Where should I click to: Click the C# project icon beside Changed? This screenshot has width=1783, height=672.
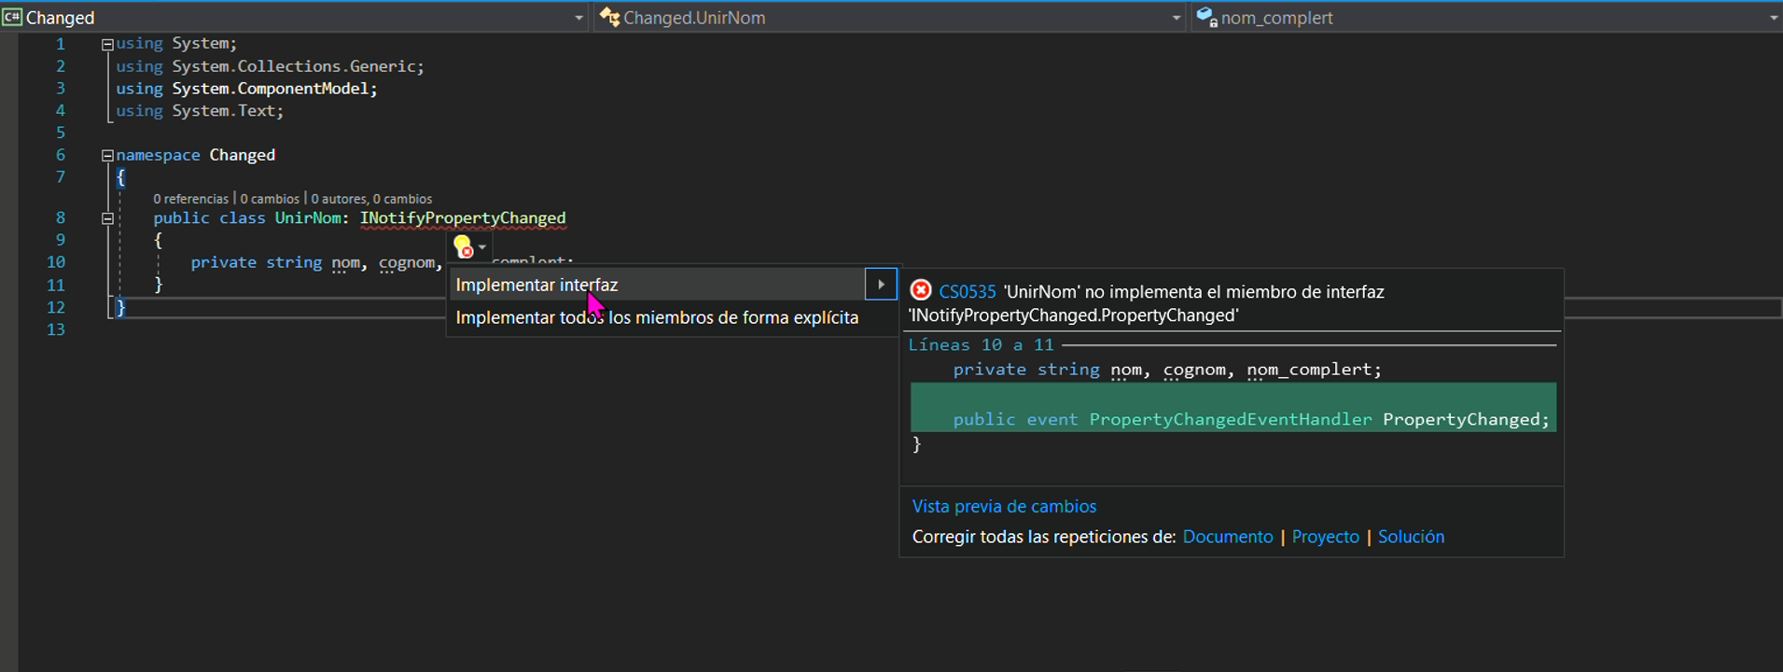(x=12, y=17)
